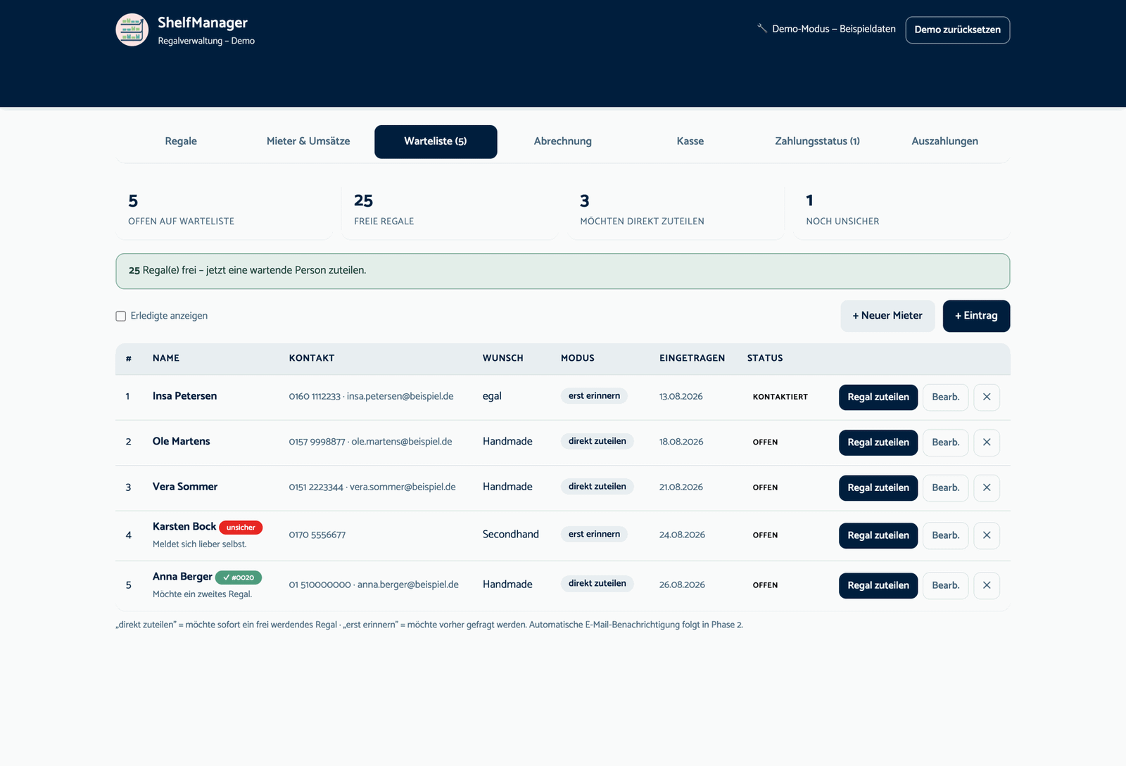Viewport: 1126px width, 766px height.
Task: Assign shelf to Insa Petersen
Action: click(x=878, y=397)
